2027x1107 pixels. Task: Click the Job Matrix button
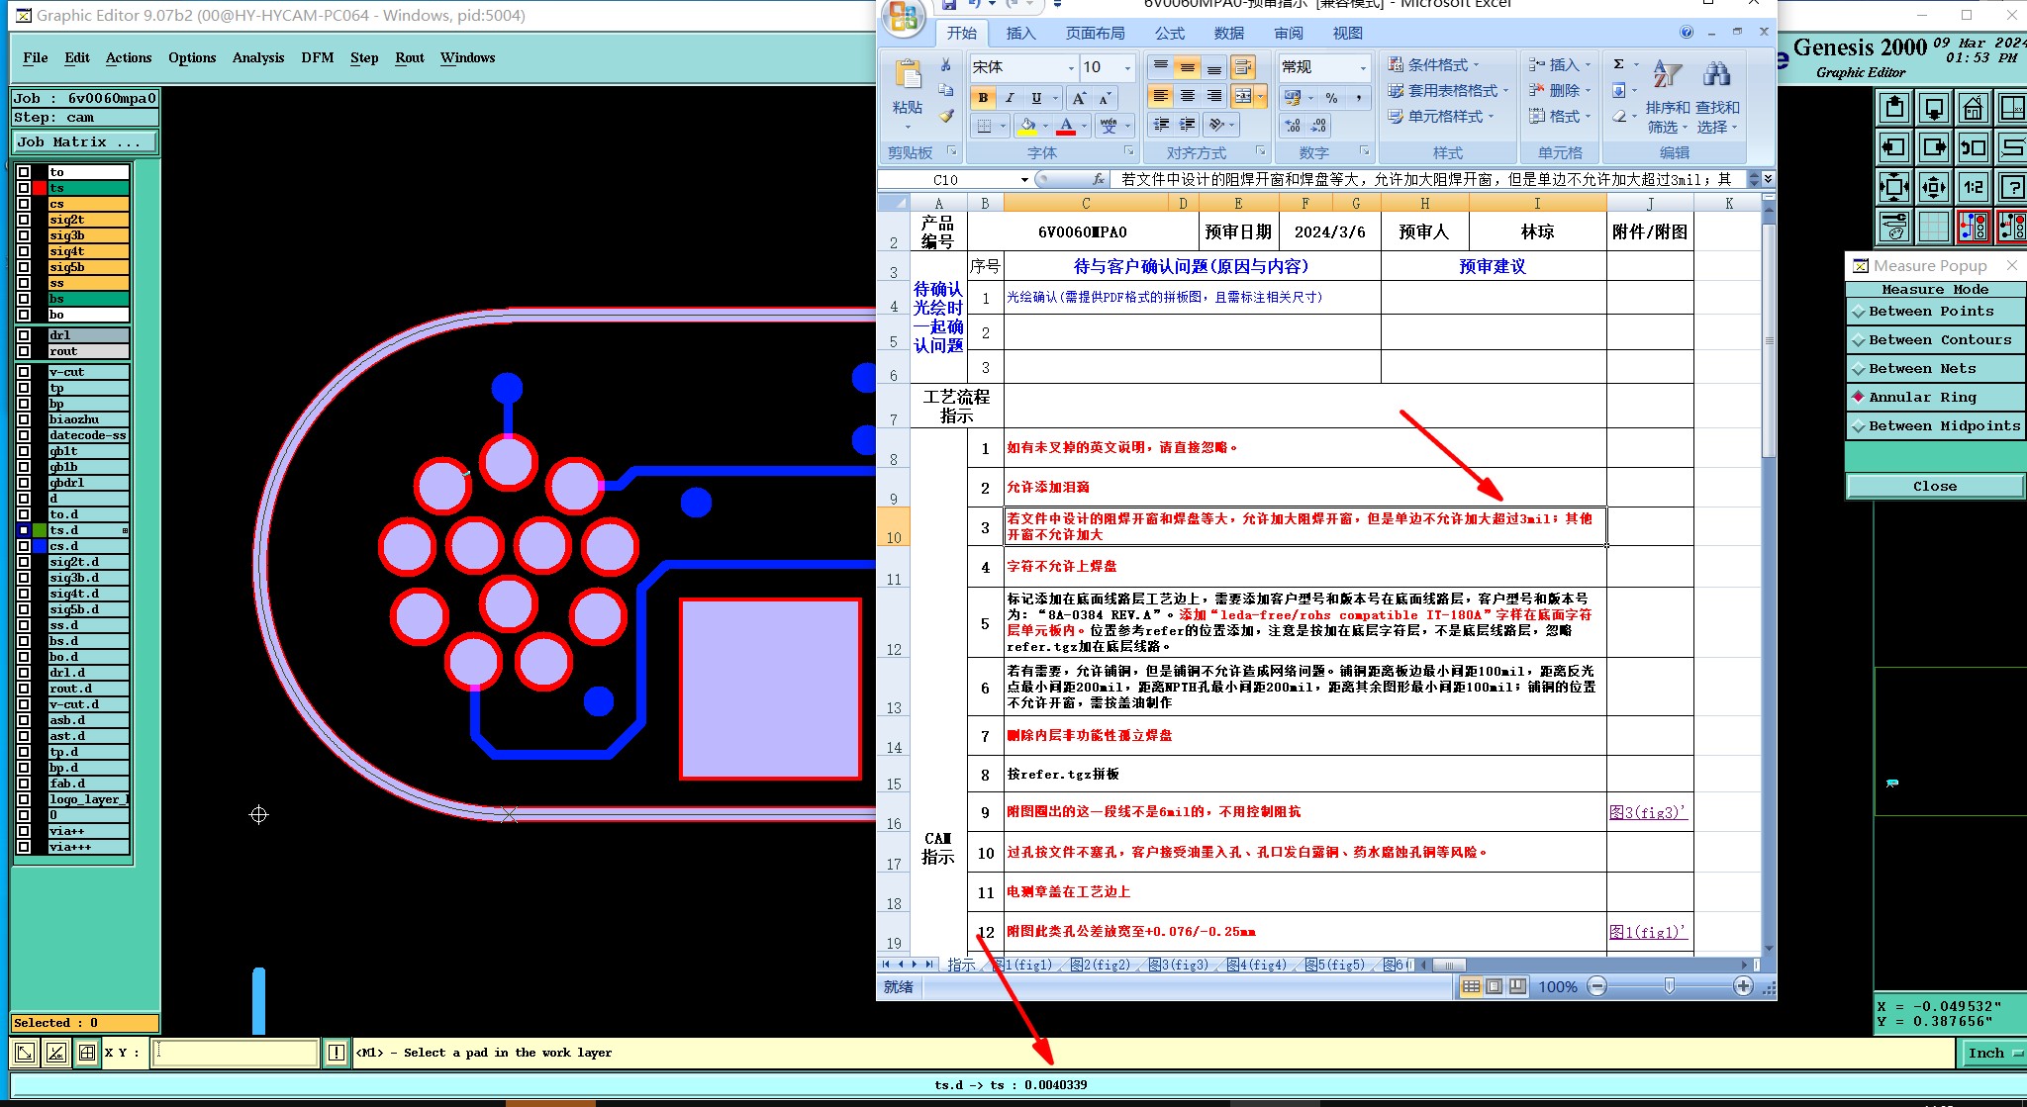point(84,142)
